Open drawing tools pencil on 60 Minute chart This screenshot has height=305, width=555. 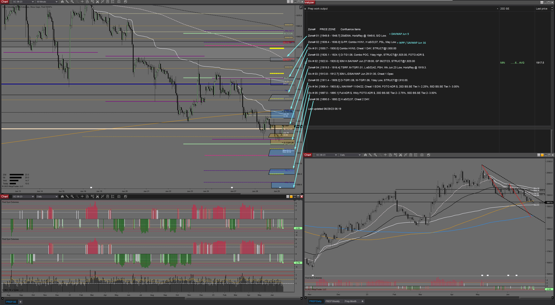click(x=67, y=2)
